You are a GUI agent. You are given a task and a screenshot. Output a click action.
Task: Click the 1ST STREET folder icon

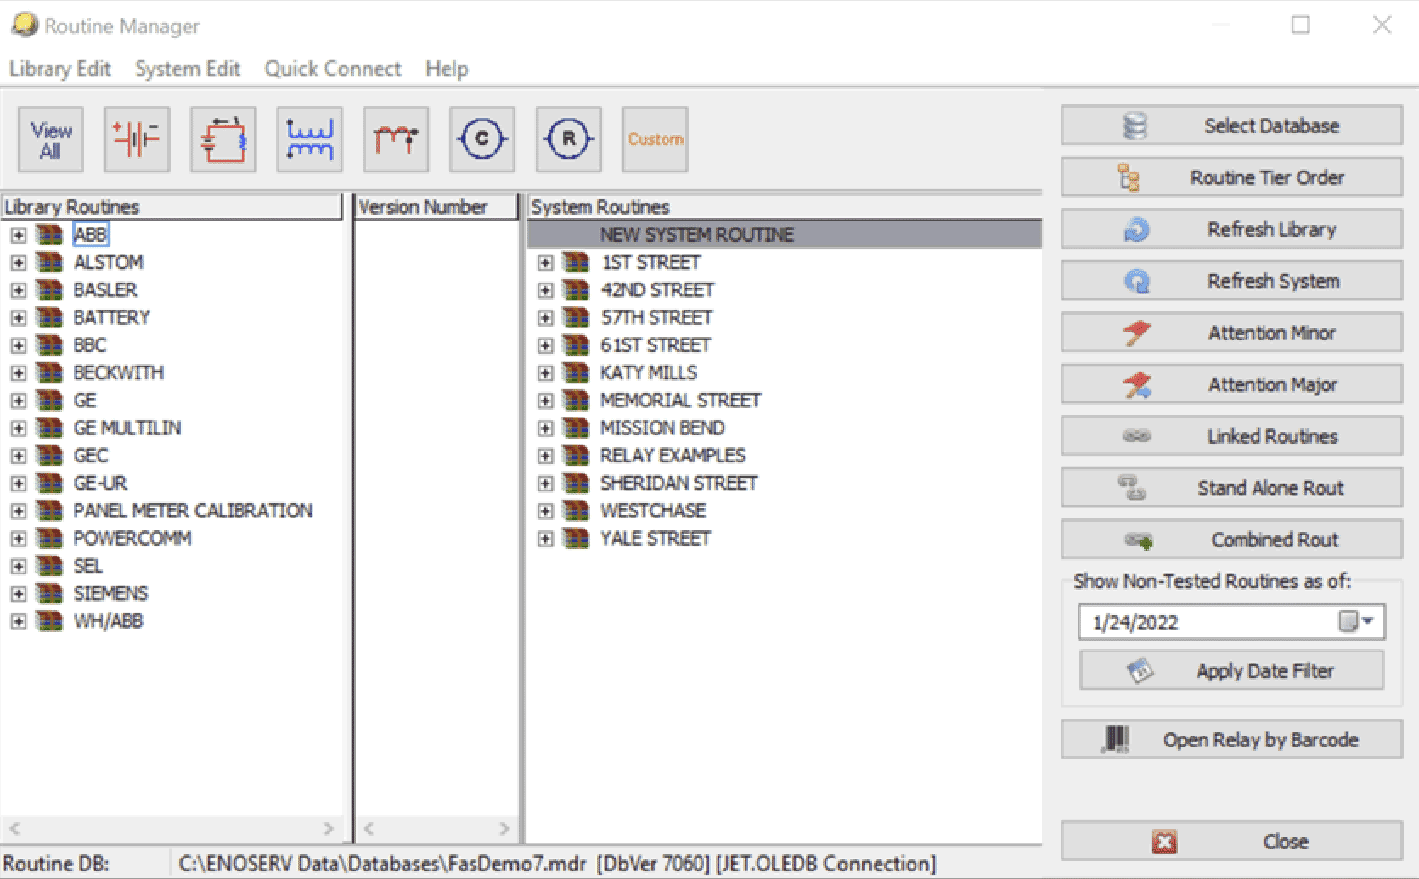577,262
